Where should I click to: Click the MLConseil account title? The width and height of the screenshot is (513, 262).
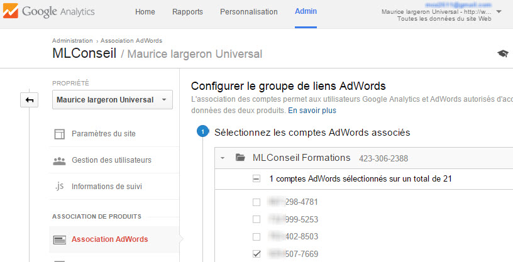(x=84, y=53)
